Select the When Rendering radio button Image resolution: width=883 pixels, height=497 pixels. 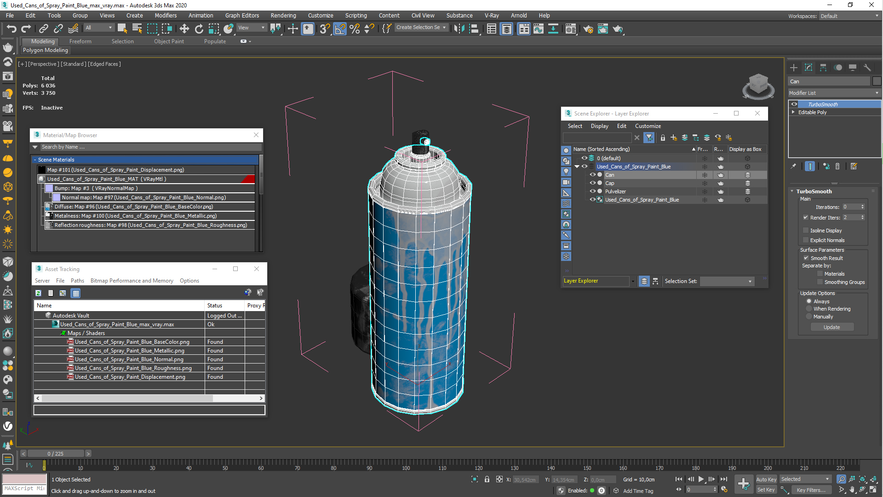pyautogui.click(x=809, y=309)
